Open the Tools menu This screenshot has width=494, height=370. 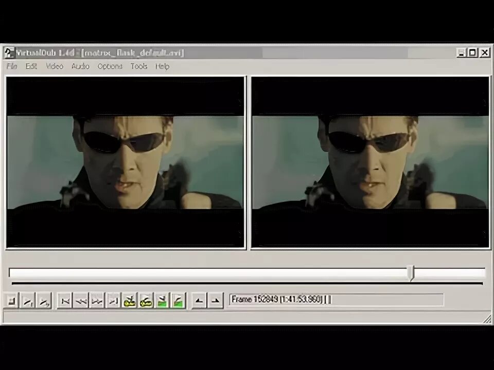click(139, 66)
